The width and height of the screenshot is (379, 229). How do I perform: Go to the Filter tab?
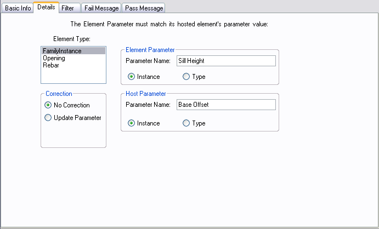(68, 8)
